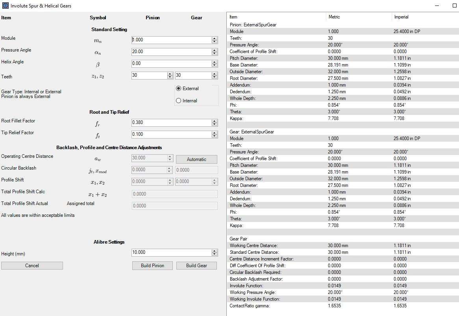Select the 'Working Pressure Angle:' row

[343, 292]
